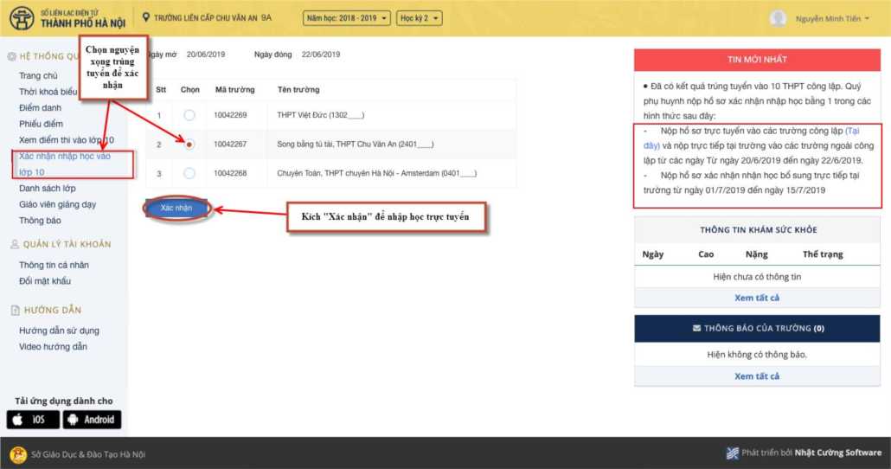Open Video hướng dẫn in the sidebar
Image resolution: width=891 pixels, height=469 pixels.
pos(53,347)
